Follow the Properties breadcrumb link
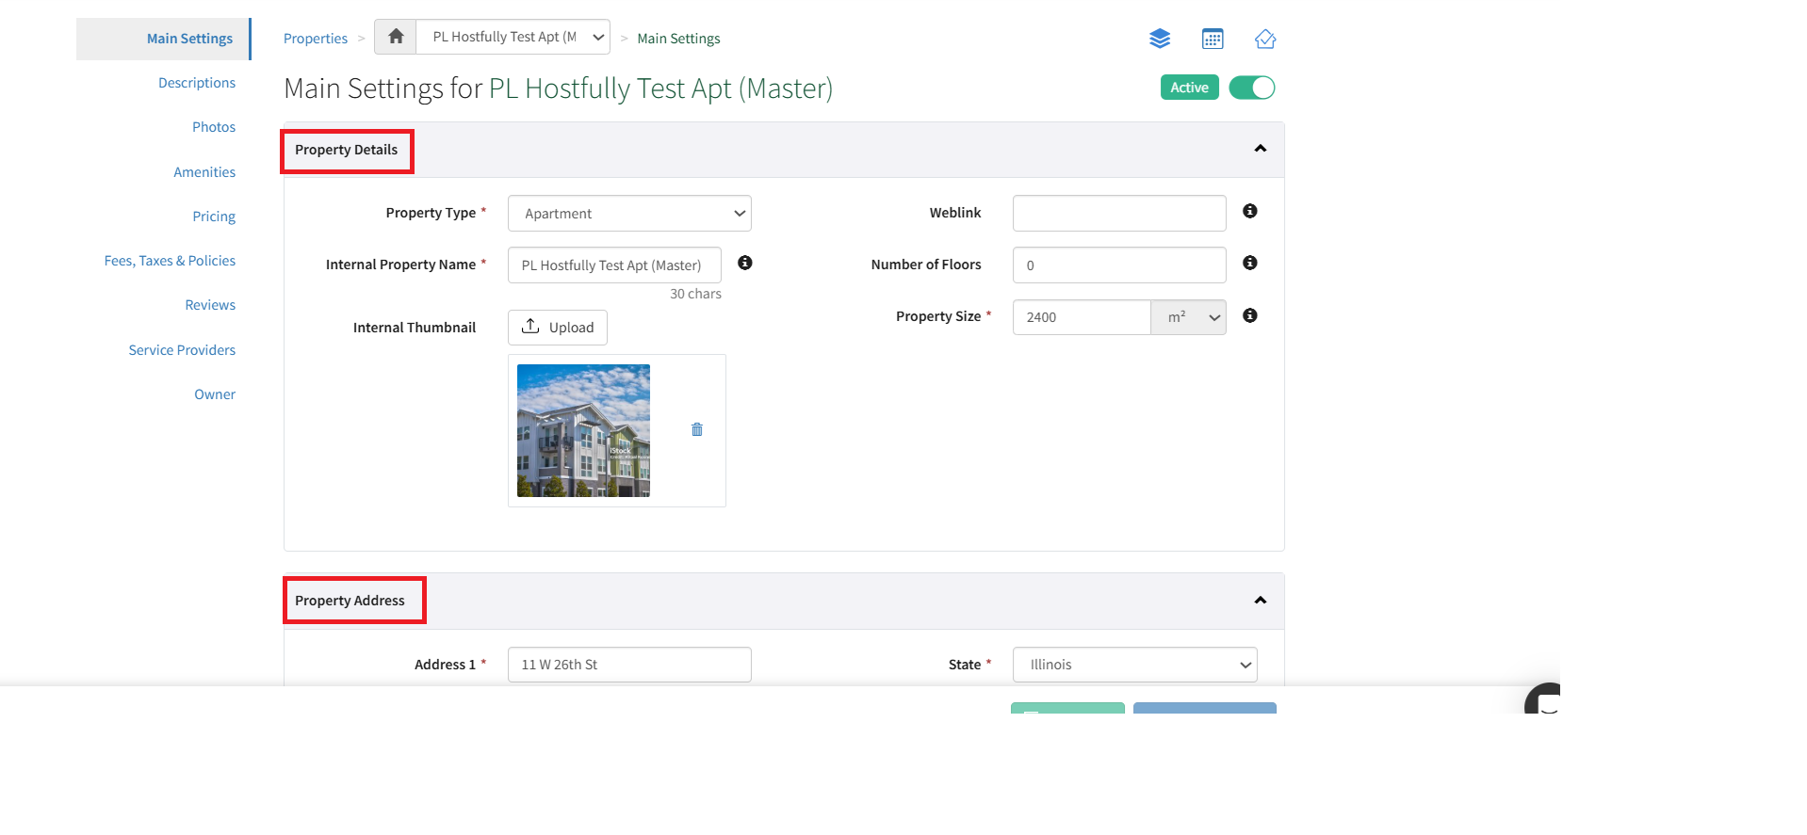 (316, 39)
